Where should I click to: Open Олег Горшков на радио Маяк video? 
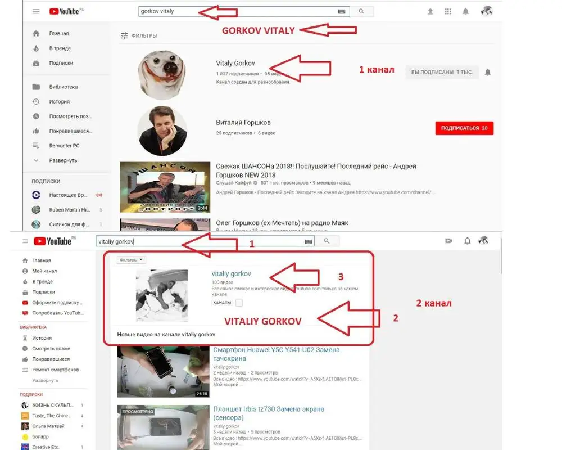pos(282,223)
